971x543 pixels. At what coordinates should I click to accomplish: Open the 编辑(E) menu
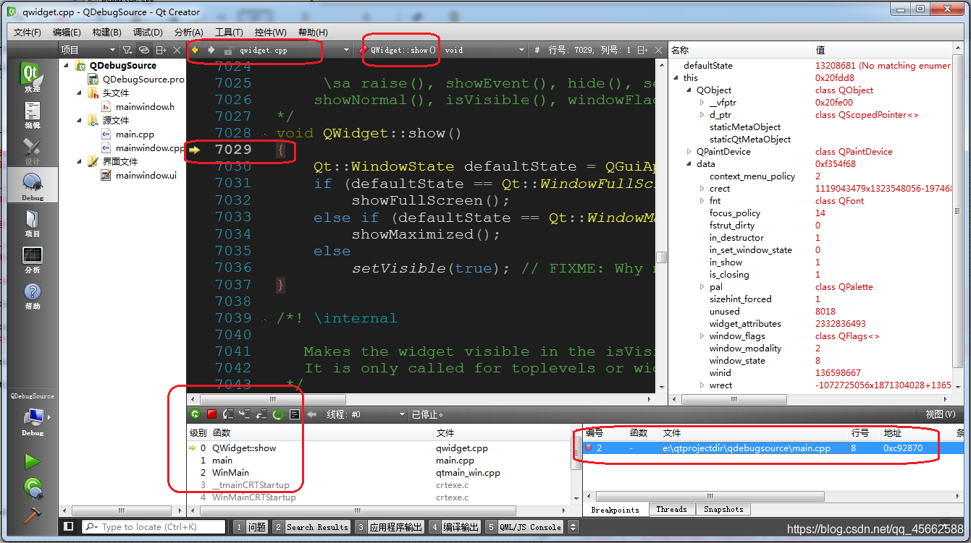pos(67,33)
